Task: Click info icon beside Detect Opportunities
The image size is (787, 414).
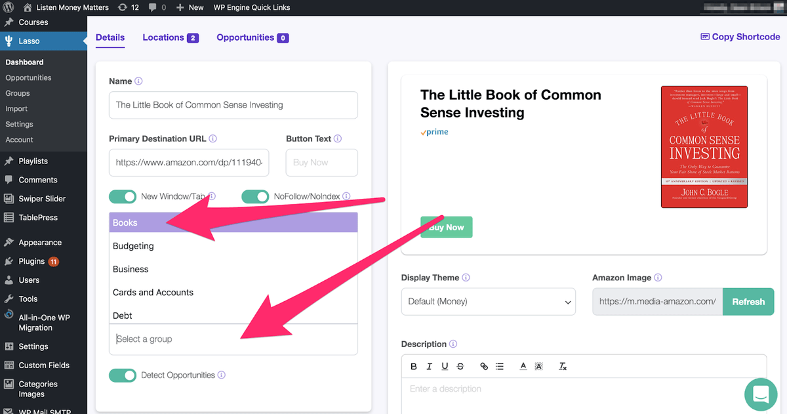Action: 222,375
